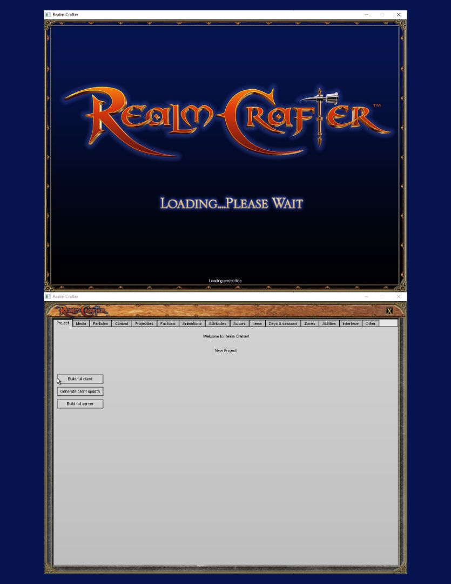Switch to the Animations tab
This screenshot has height=584, width=451.
pyautogui.click(x=192, y=324)
